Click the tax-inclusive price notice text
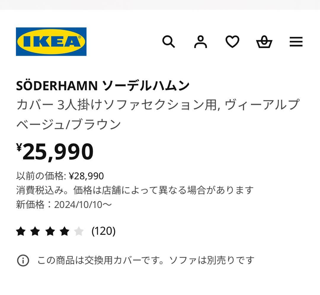This screenshot has height=295, width=320. 135,190
